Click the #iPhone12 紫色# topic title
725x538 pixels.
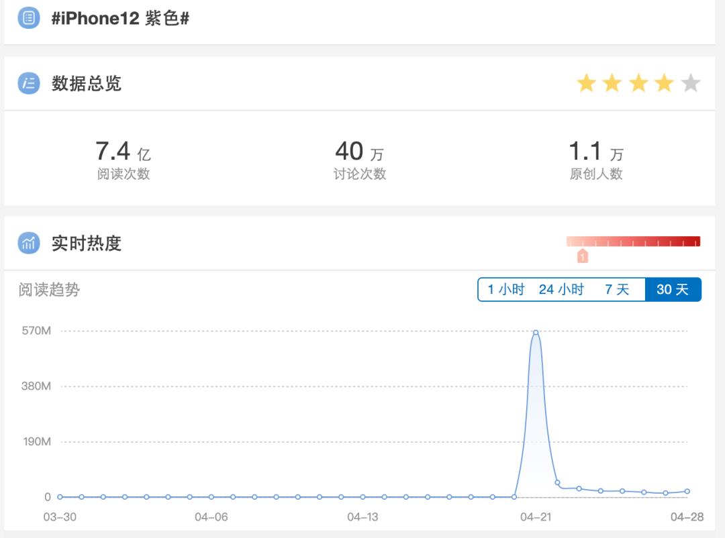tap(120, 18)
